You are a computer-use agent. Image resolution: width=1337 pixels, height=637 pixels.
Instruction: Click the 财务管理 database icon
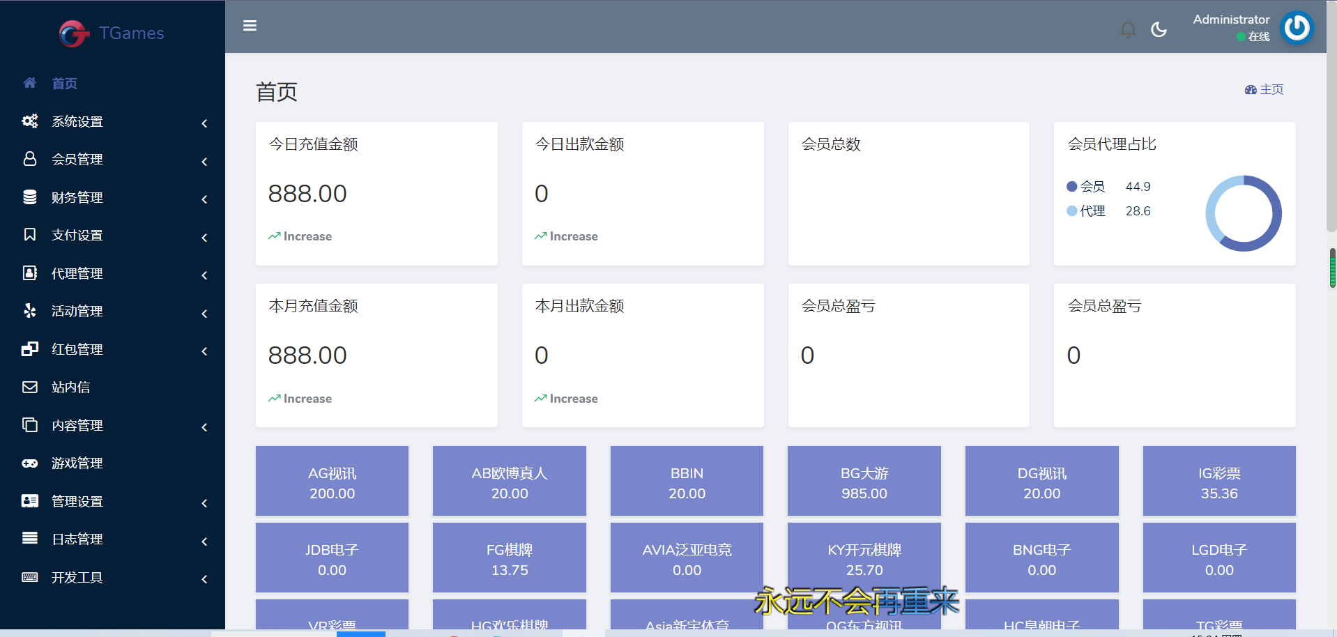pyautogui.click(x=30, y=197)
